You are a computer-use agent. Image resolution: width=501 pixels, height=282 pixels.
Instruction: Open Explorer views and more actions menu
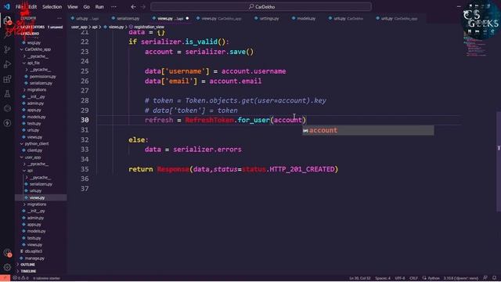[59, 18]
